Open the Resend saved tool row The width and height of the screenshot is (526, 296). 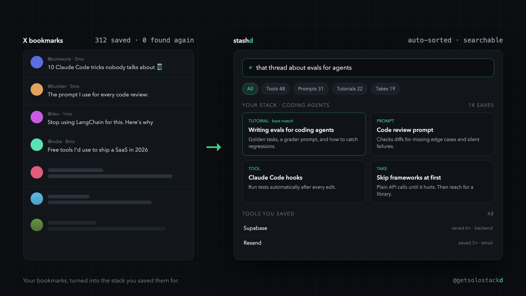[x=368, y=243]
